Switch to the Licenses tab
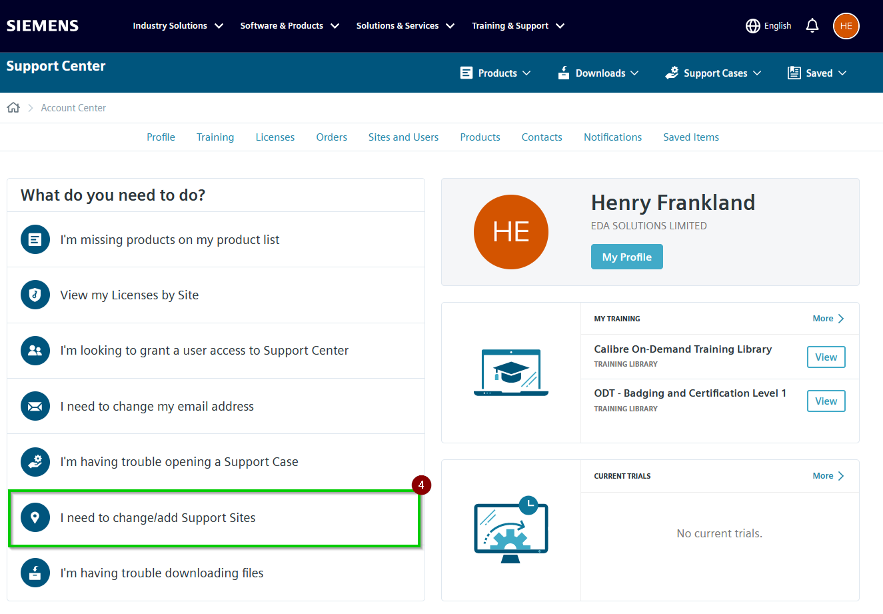This screenshot has height=614, width=883. [275, 137]
